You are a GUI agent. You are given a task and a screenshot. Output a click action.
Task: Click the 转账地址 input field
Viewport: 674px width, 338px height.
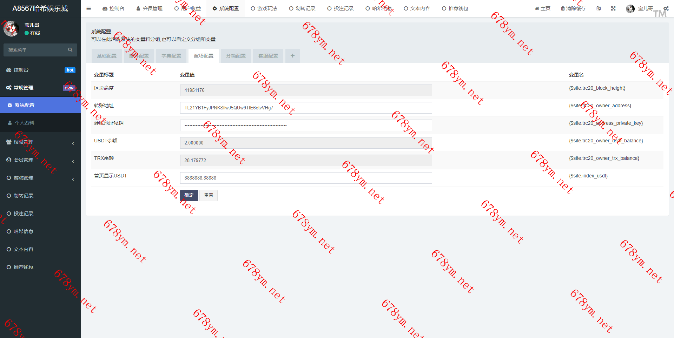click(x=306, y=108)
